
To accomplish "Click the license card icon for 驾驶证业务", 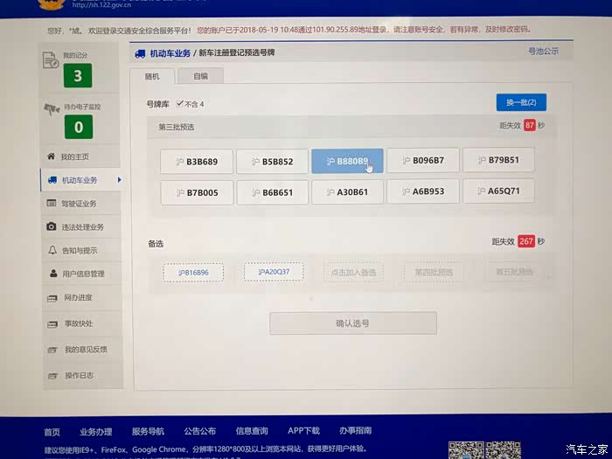I will [52, 204].
